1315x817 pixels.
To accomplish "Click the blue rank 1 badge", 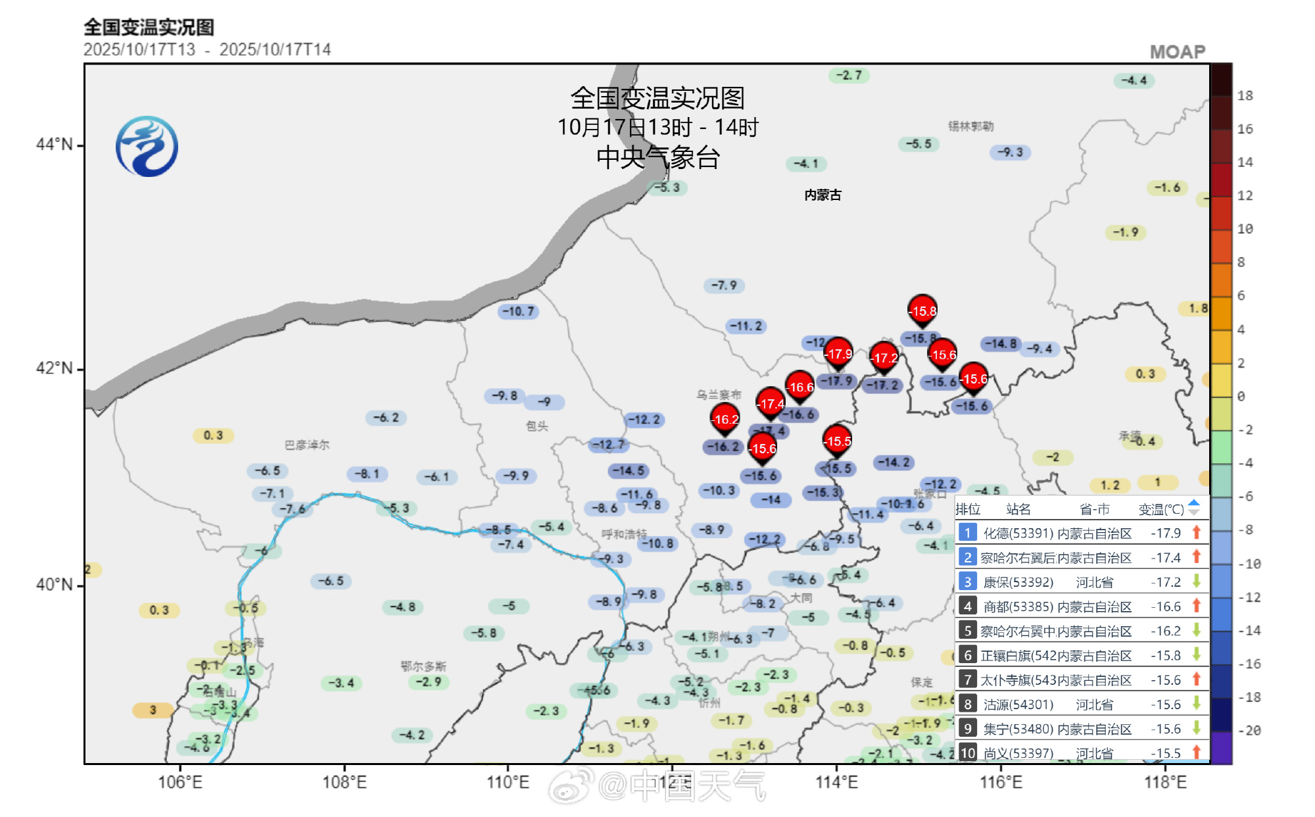I will click(x=967, y=533).
